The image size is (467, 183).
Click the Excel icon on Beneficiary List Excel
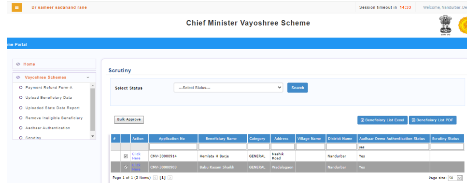coord(362,120)
